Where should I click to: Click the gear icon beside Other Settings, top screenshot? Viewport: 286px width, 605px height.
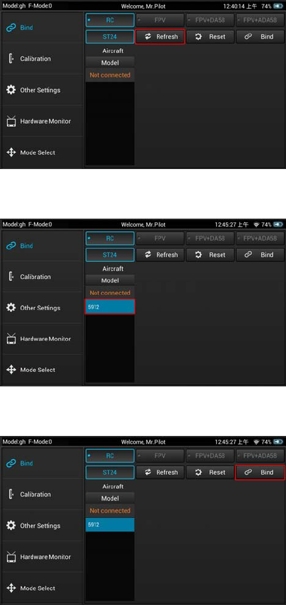(11, 90)
